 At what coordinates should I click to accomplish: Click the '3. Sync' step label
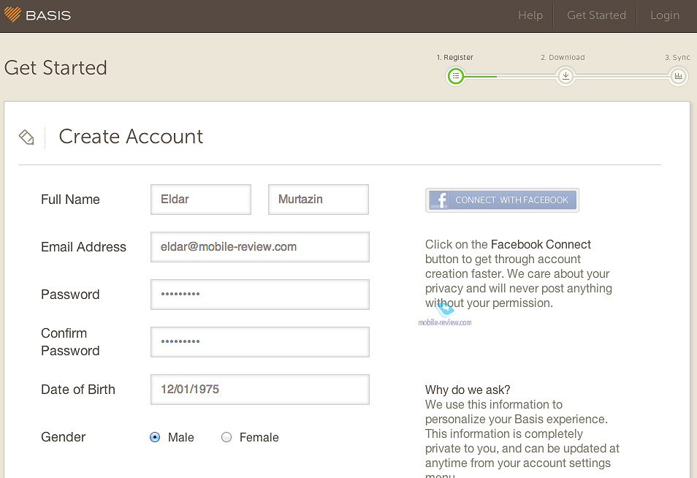point(677,57)
